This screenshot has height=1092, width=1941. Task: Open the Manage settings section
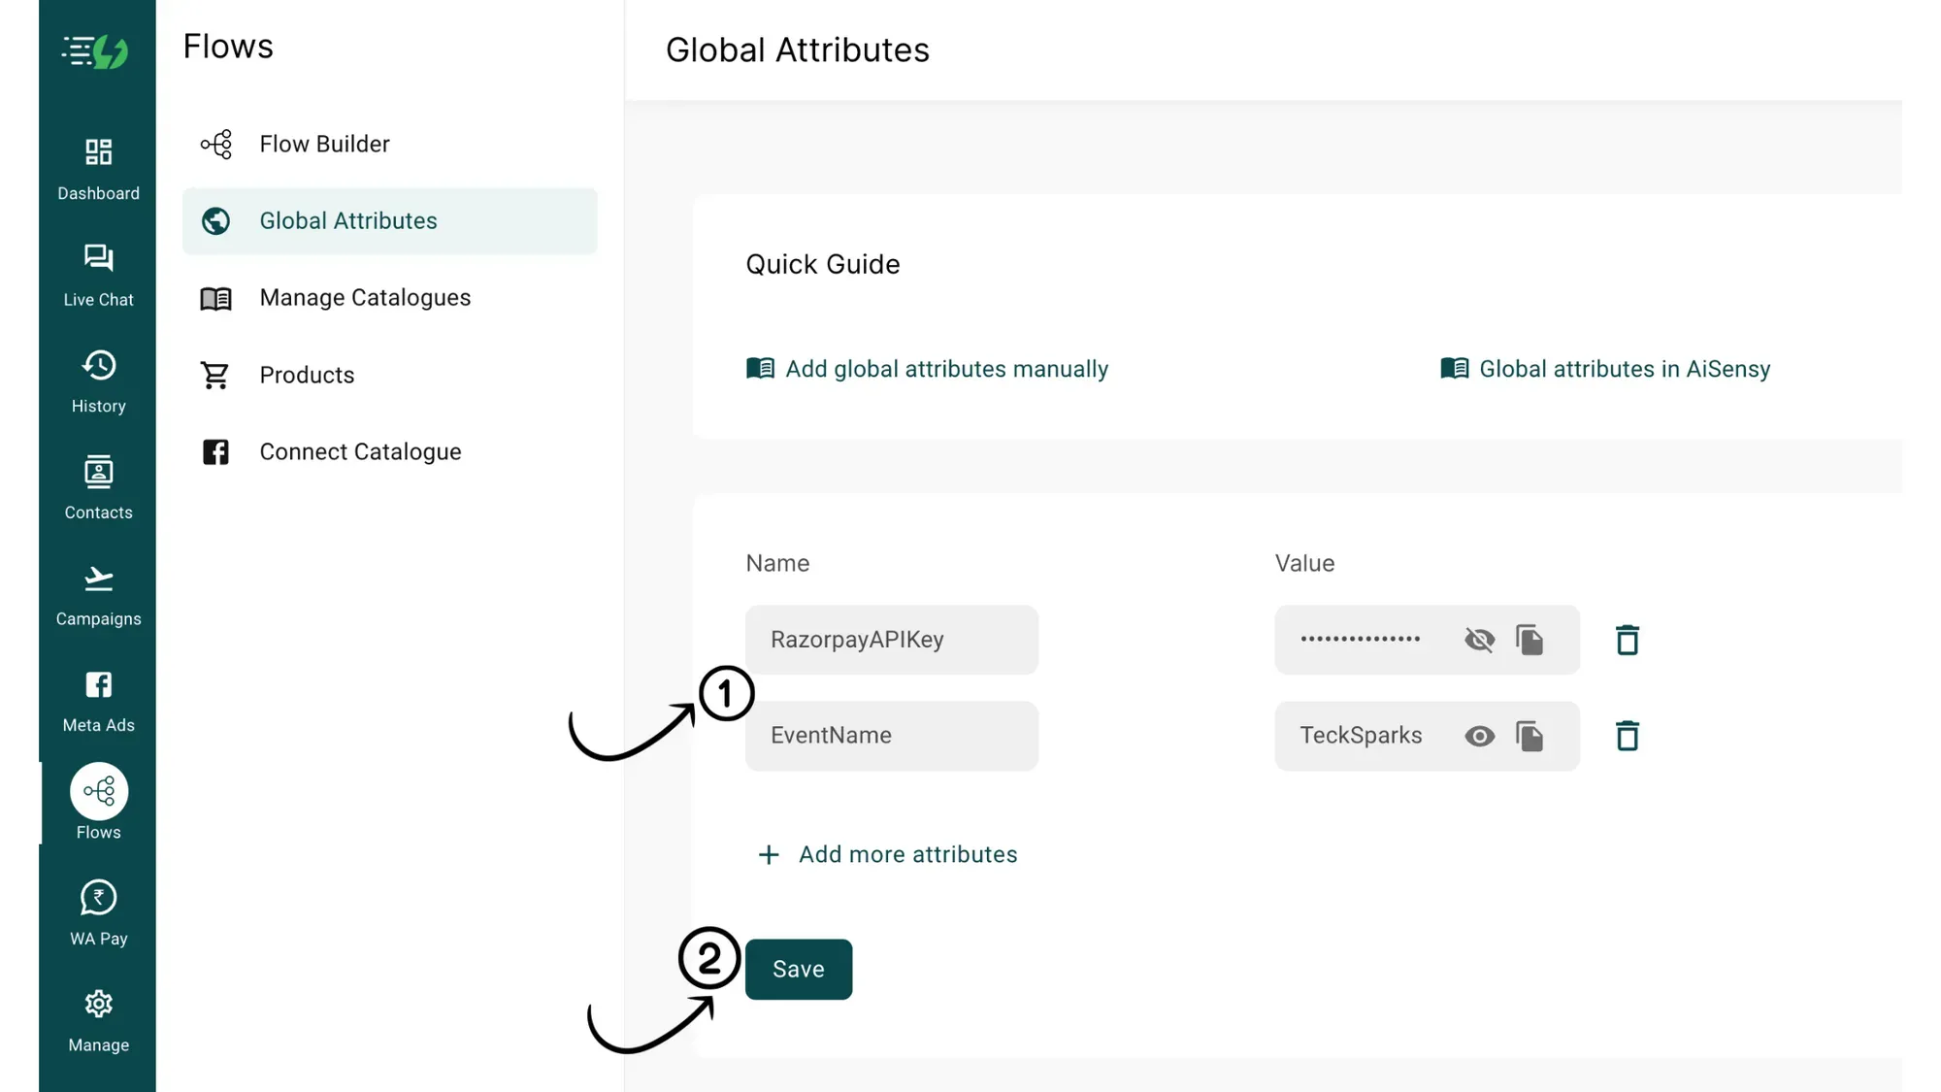click(x=98, y=1019)
